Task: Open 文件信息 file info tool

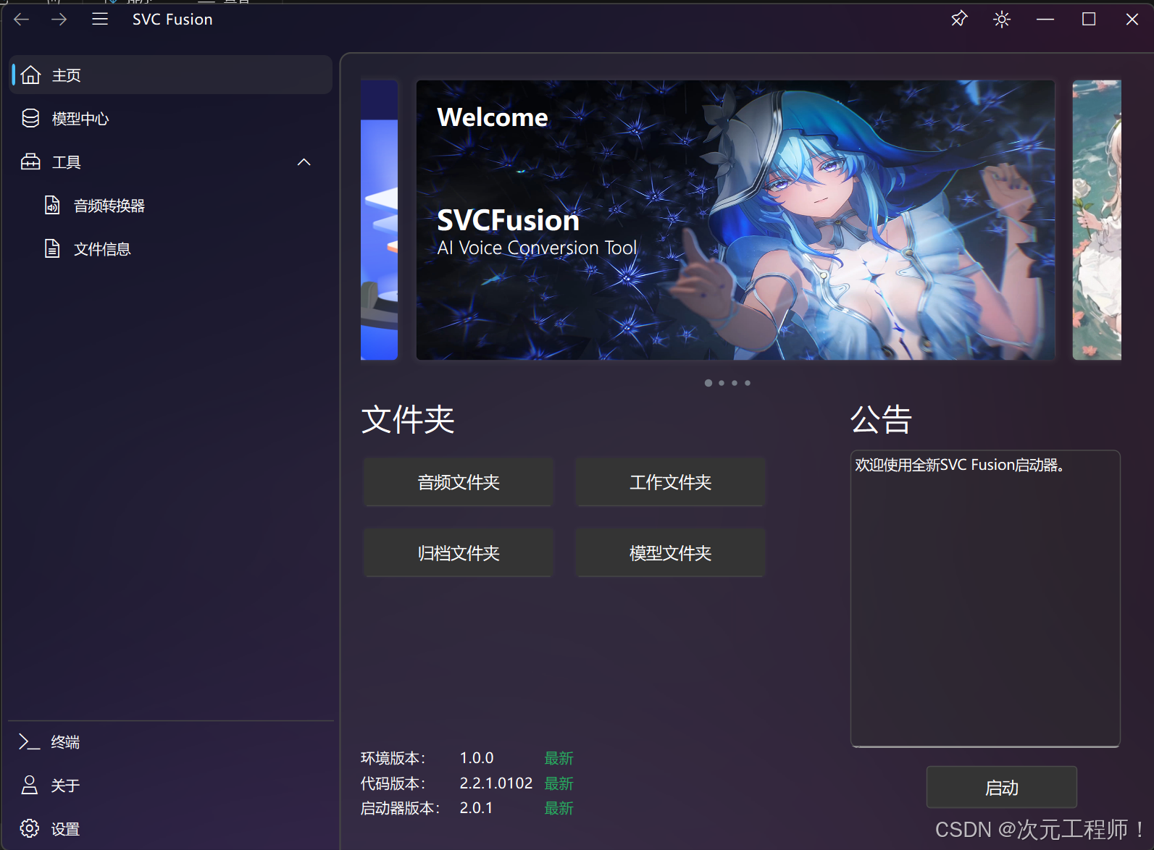Action: coord(171,249)
